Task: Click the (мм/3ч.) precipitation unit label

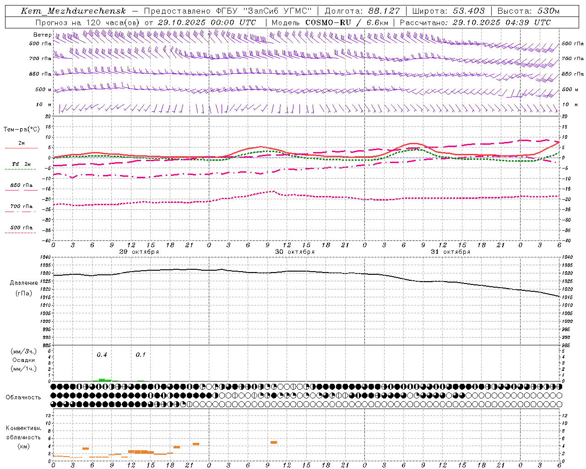Action: click(24, 351)
